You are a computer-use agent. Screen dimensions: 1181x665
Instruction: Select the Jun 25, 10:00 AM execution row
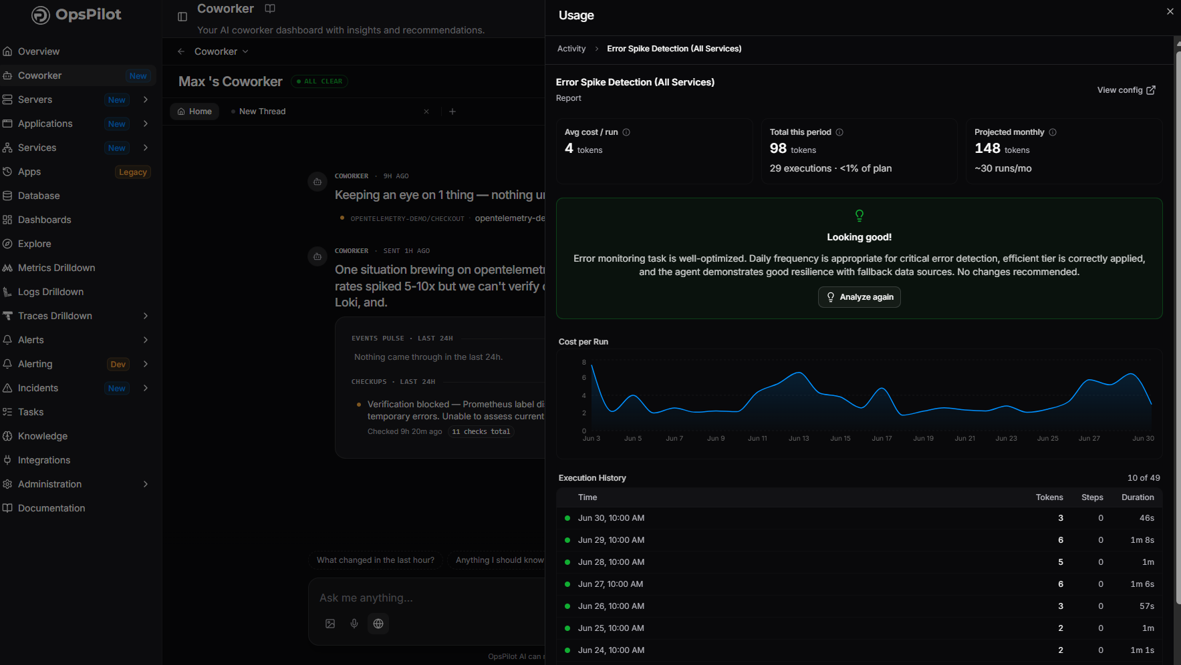point(860,628)
